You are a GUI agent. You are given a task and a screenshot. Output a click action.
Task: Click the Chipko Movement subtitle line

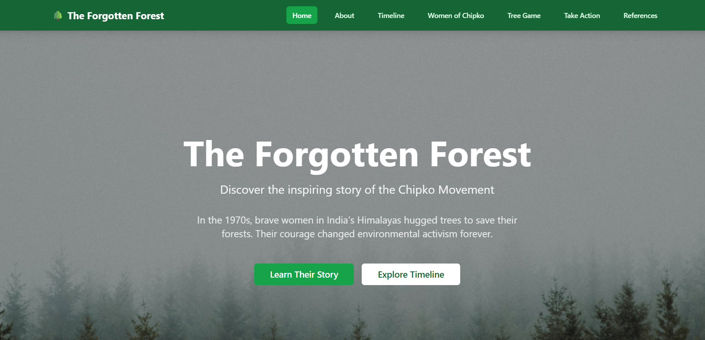[x=357, y=190]
